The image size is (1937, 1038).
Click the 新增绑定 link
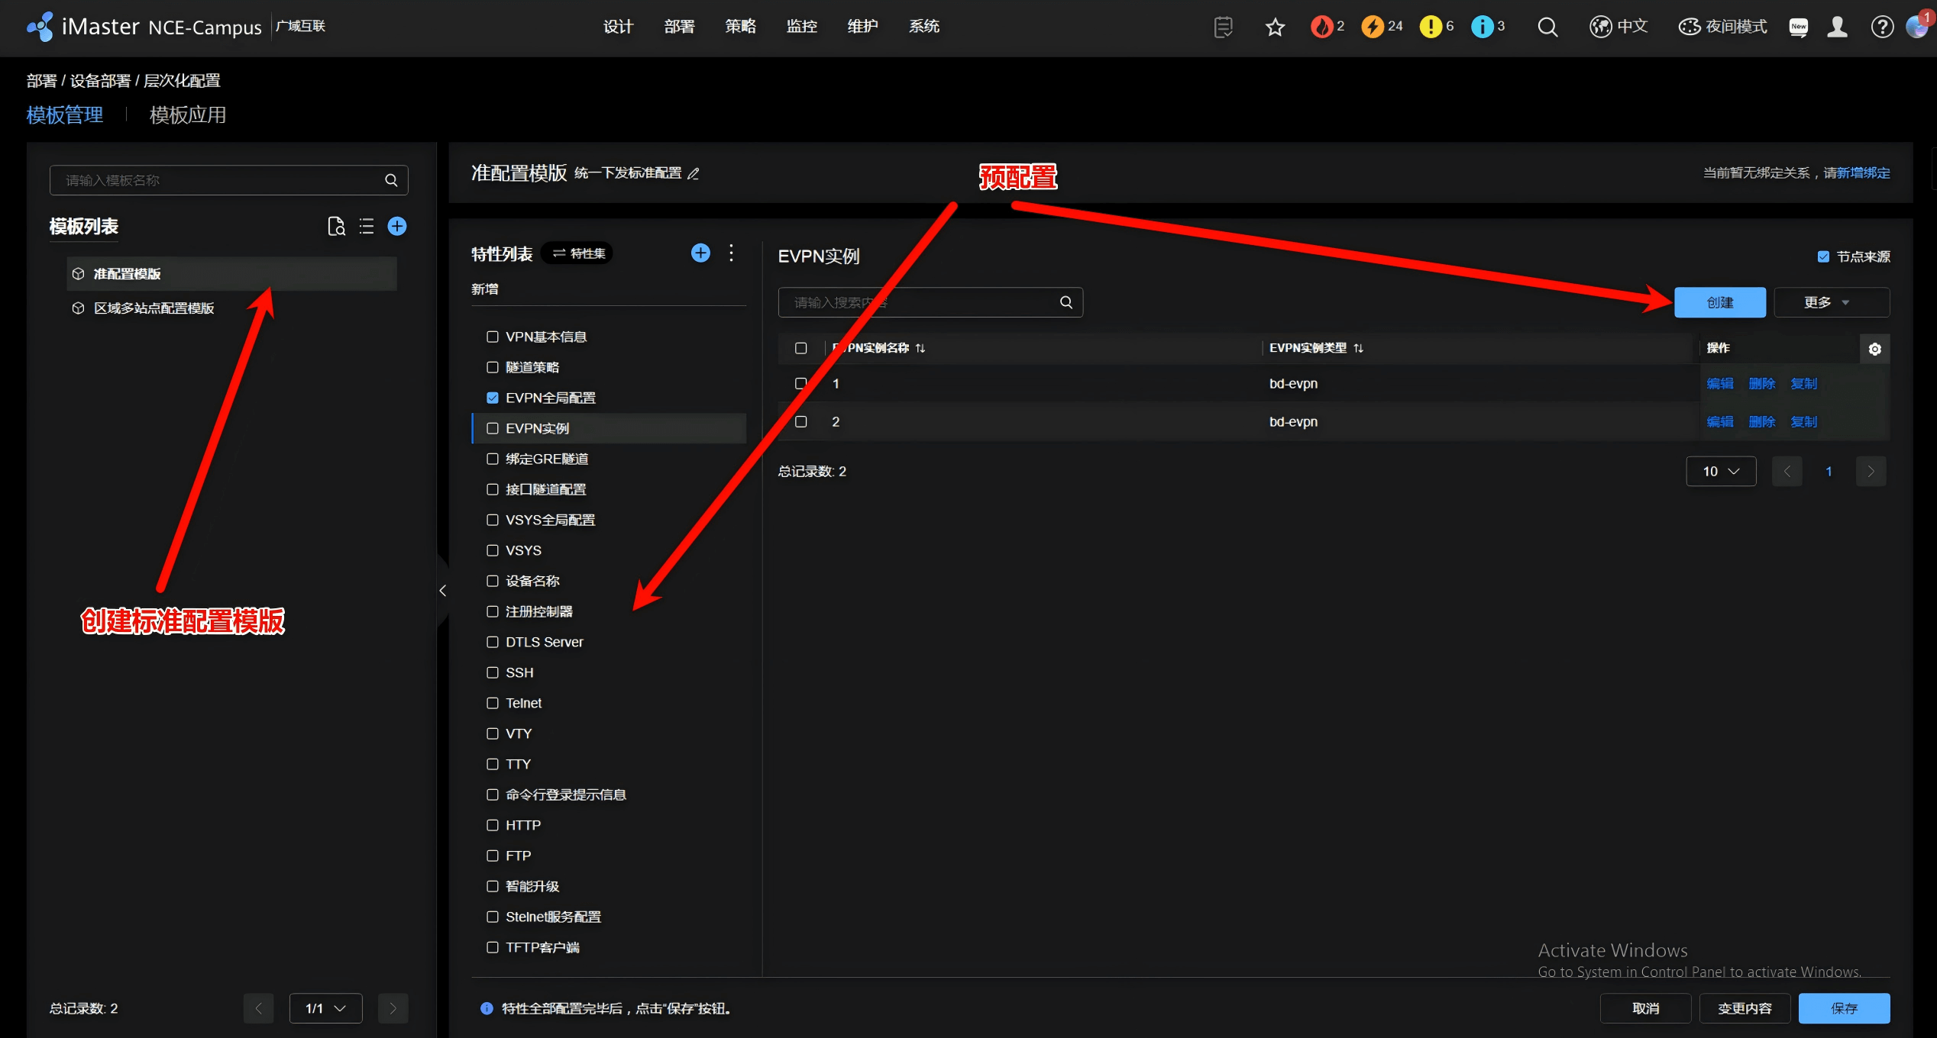pyautogui.click(x=1863, y=173)
